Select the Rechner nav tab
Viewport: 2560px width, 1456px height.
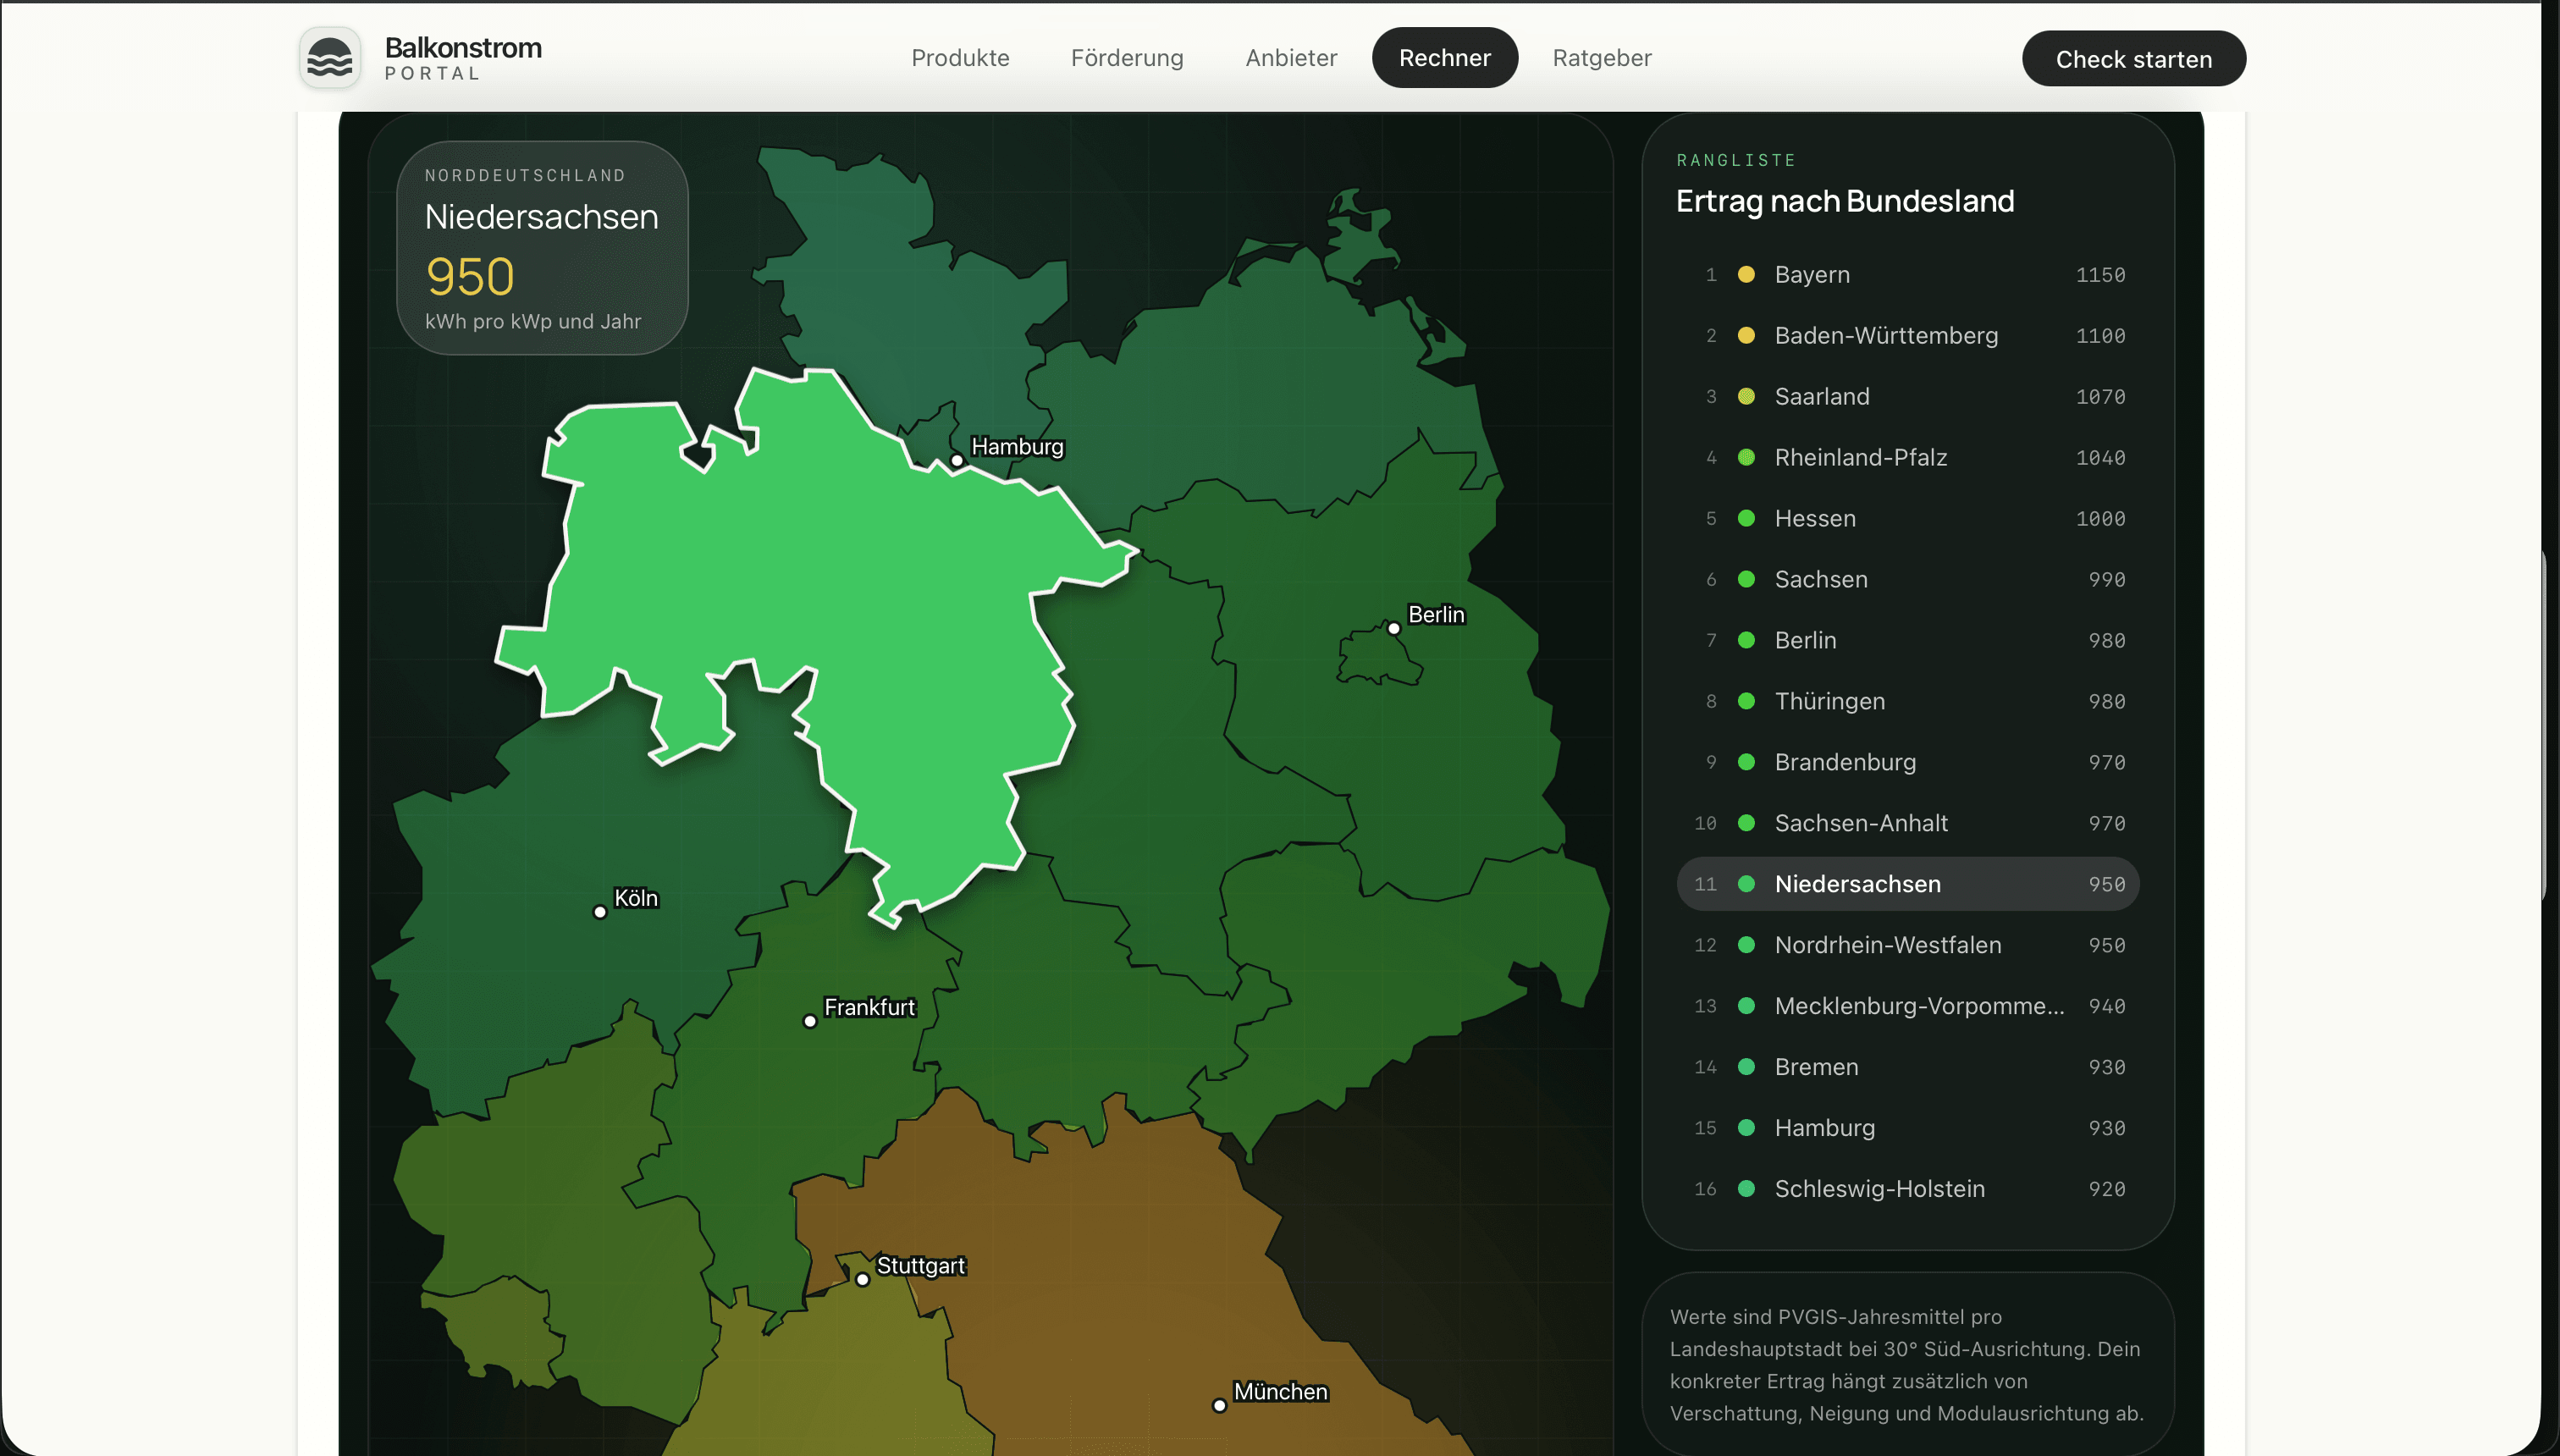pos(1445,58)
